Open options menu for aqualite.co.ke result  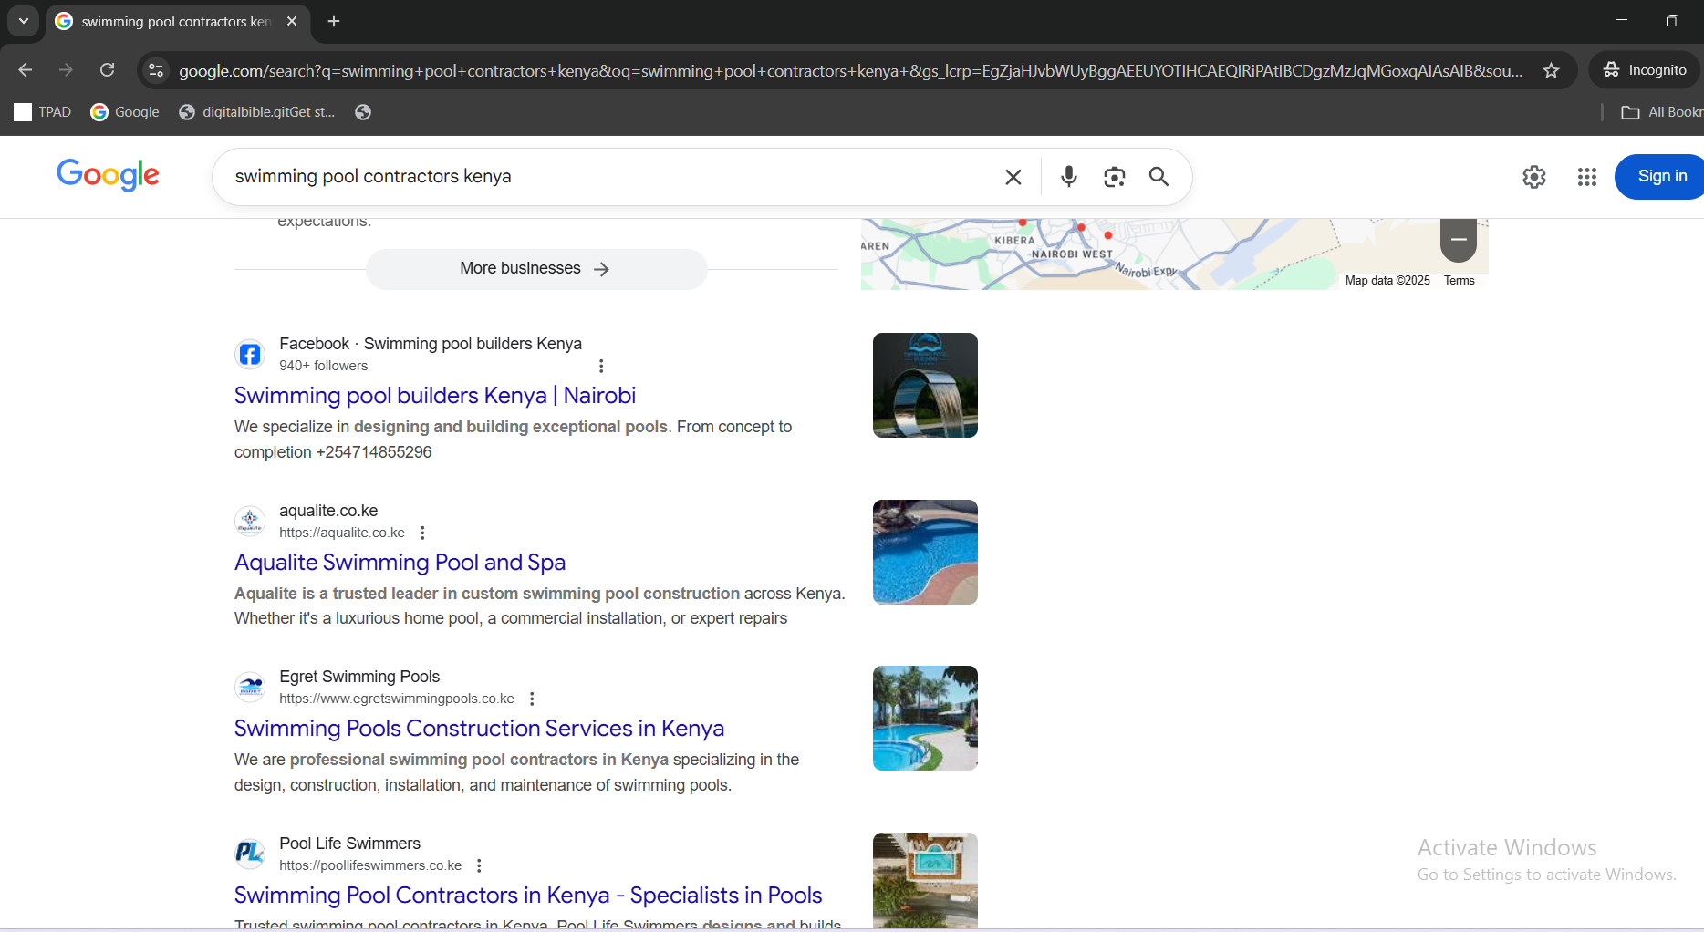422,533
